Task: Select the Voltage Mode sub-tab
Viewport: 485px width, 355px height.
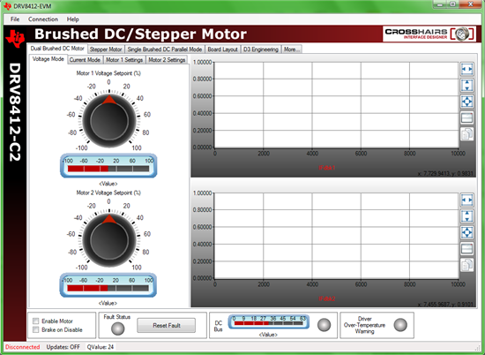Action: (x=48, y=59)
